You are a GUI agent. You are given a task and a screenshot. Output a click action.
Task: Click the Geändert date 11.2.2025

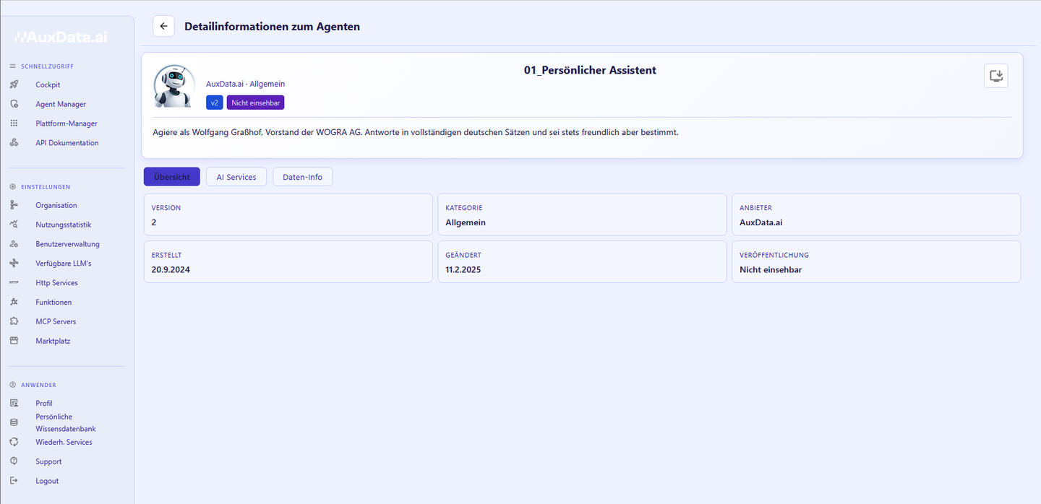[x=463, y=270]
